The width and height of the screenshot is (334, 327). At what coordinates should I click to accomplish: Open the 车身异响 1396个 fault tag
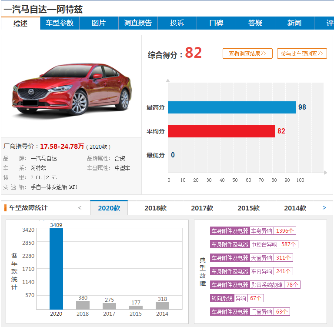pyautogui.click(x=253, y=231)
